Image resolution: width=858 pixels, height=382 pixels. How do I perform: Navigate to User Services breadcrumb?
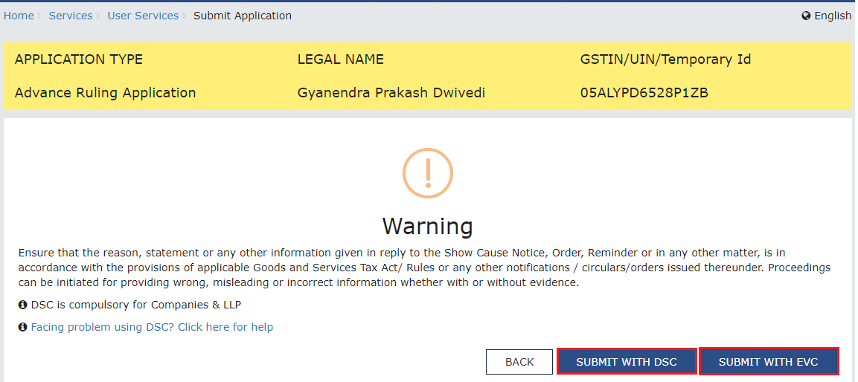tap(143, 16)
